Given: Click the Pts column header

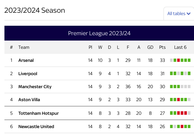Looking at the screenshot, I should point(162,47).
